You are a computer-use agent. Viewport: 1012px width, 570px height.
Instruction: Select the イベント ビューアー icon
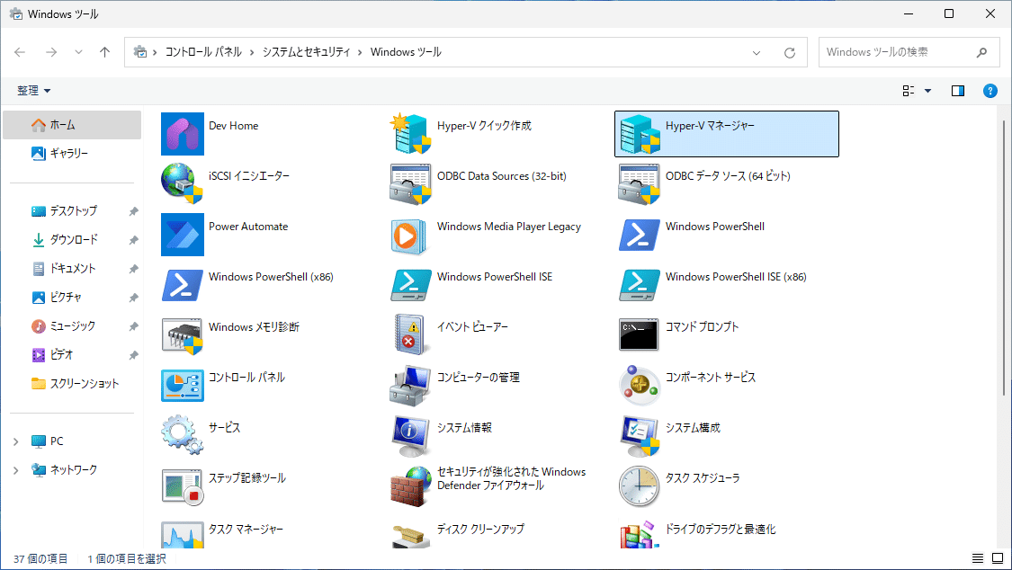410,334
